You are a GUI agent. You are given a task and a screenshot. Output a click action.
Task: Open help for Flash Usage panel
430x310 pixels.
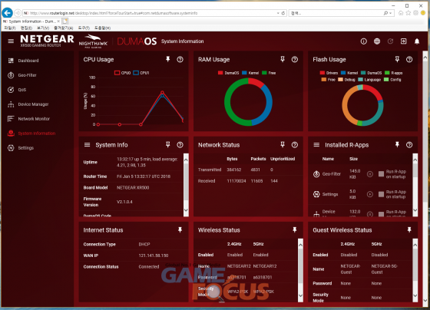click(409, 59)
